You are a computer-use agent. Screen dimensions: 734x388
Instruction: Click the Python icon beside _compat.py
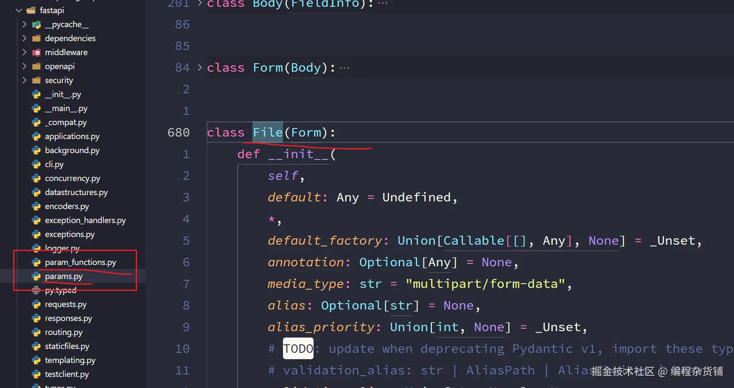click(36, 122)
